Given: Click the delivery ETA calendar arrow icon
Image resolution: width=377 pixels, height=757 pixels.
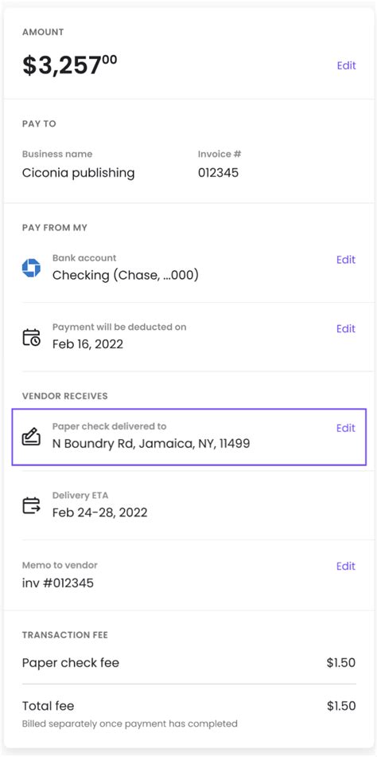Looking at the screenshot, I should 32,505.
